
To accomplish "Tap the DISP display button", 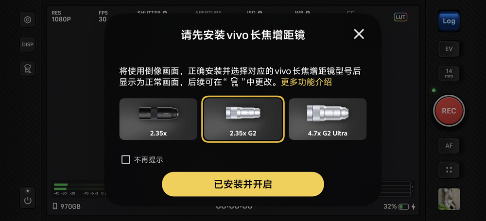I will pyautogui.click(x=28, y=44).
